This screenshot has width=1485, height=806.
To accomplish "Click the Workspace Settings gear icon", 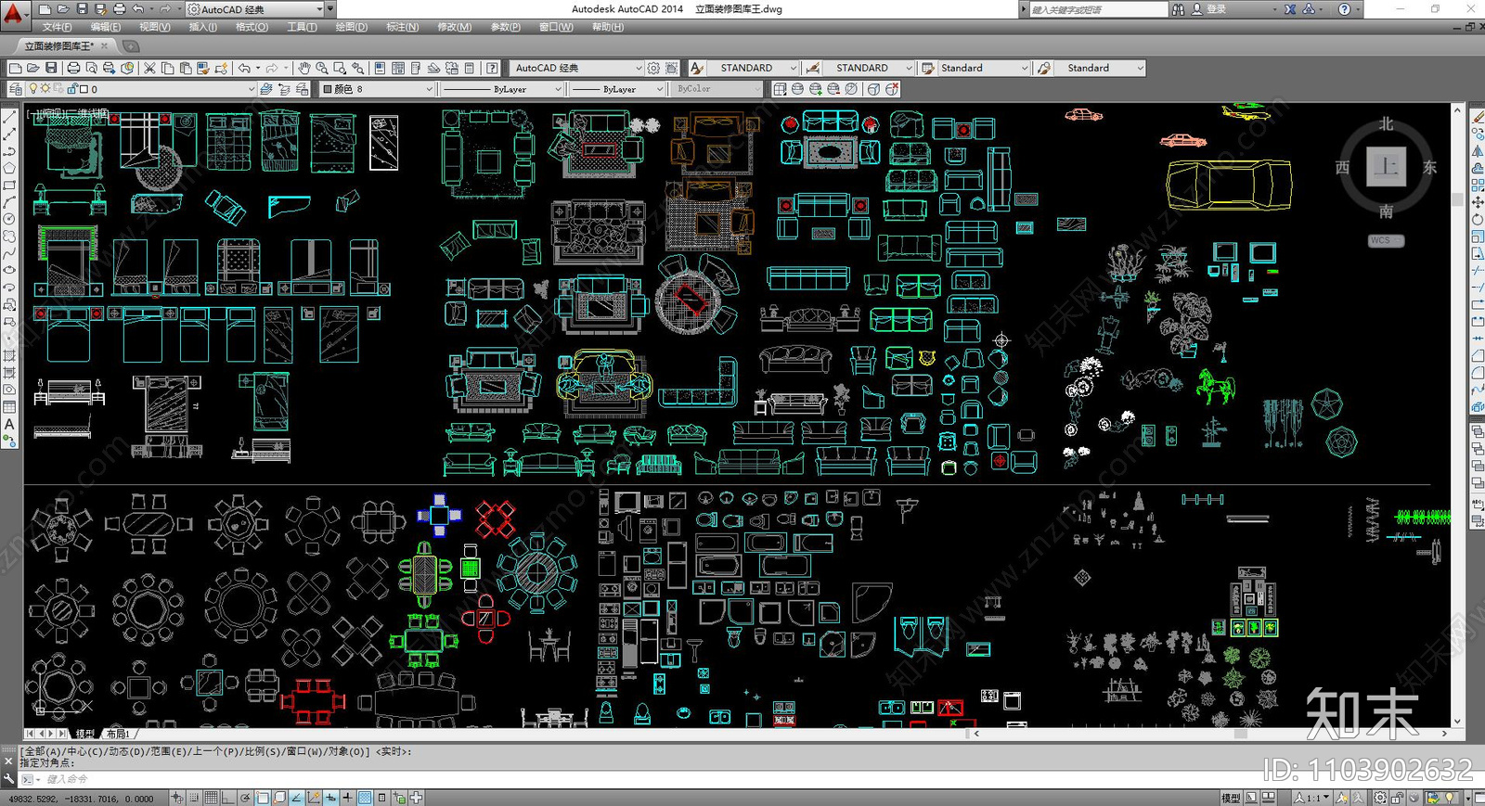I will [653, 69].
